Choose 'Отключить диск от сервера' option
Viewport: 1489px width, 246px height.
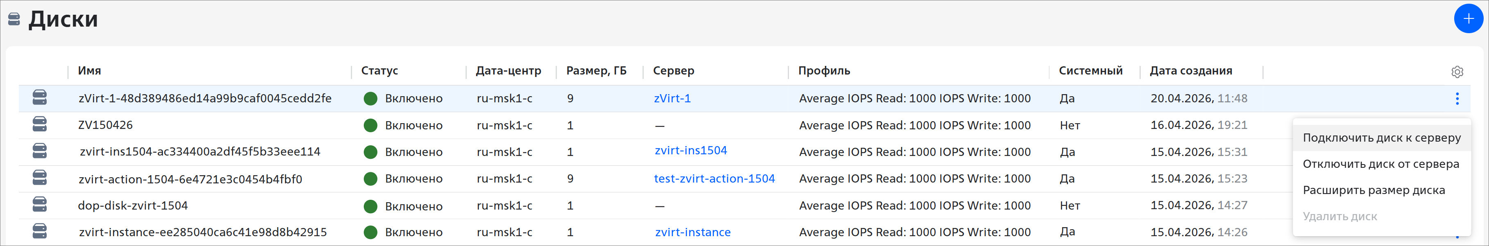tap(1380, 164)
